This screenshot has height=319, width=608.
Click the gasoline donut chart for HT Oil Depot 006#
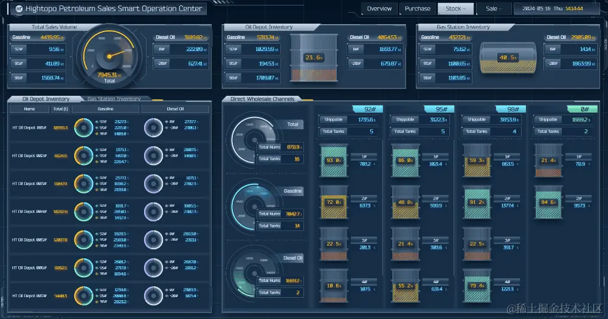click(83, 267)
